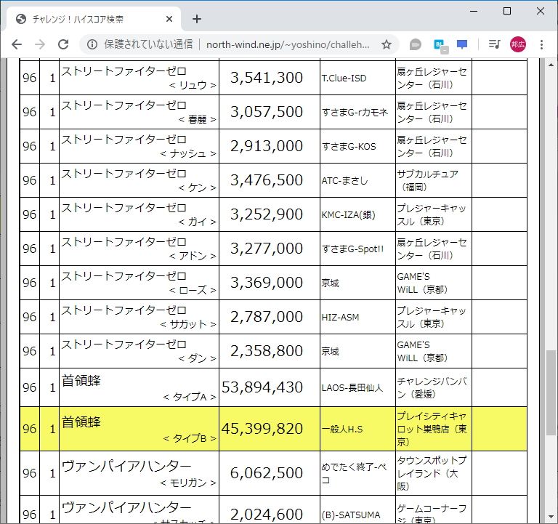This screenshot has height=524, width=558.
Task: Select score 3,277,000
Action: pos(267,249)
